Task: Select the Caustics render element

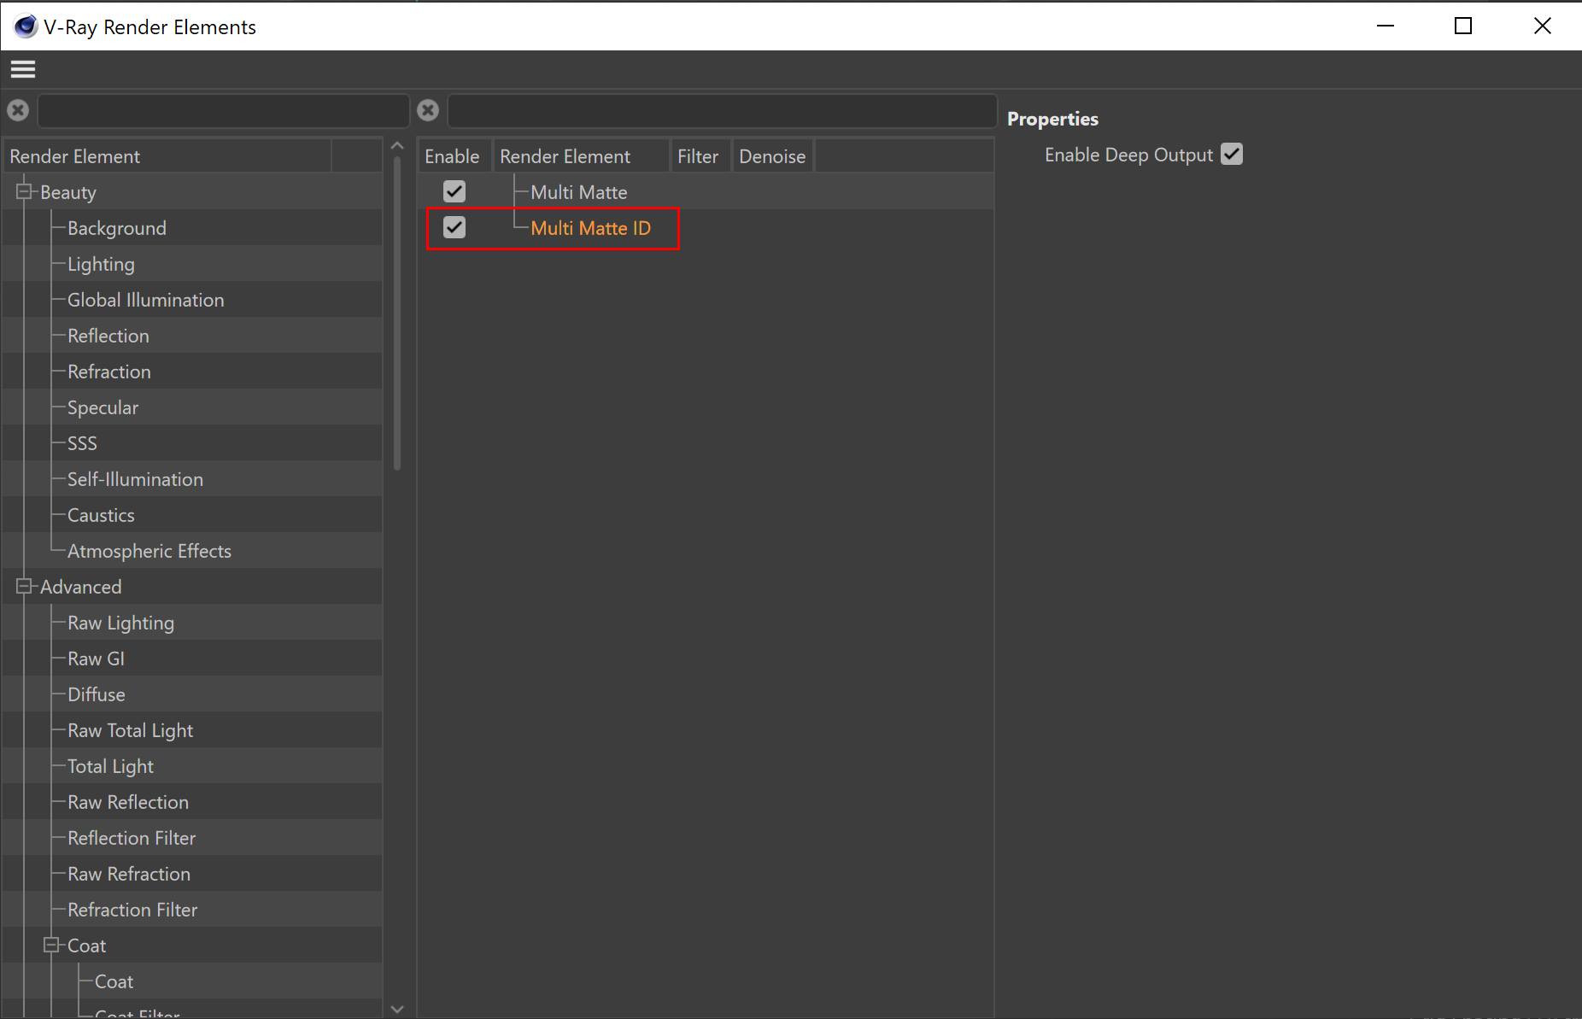Action: (101, 515)
